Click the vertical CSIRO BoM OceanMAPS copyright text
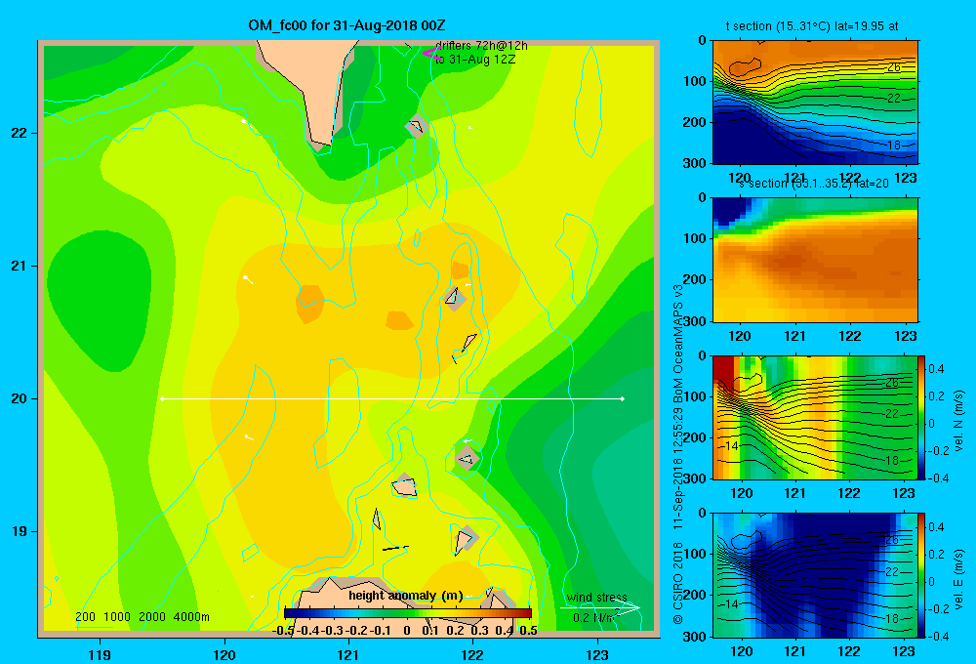Screen dimensions: 976x664 (678, 454)
